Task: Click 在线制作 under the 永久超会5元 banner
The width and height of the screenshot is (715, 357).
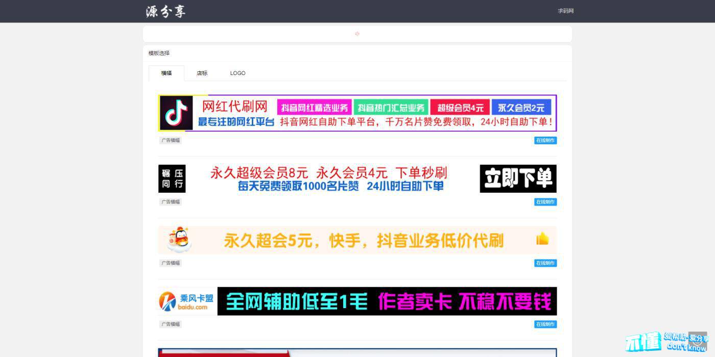Action: pyautogui.click(x=545, y=263)
